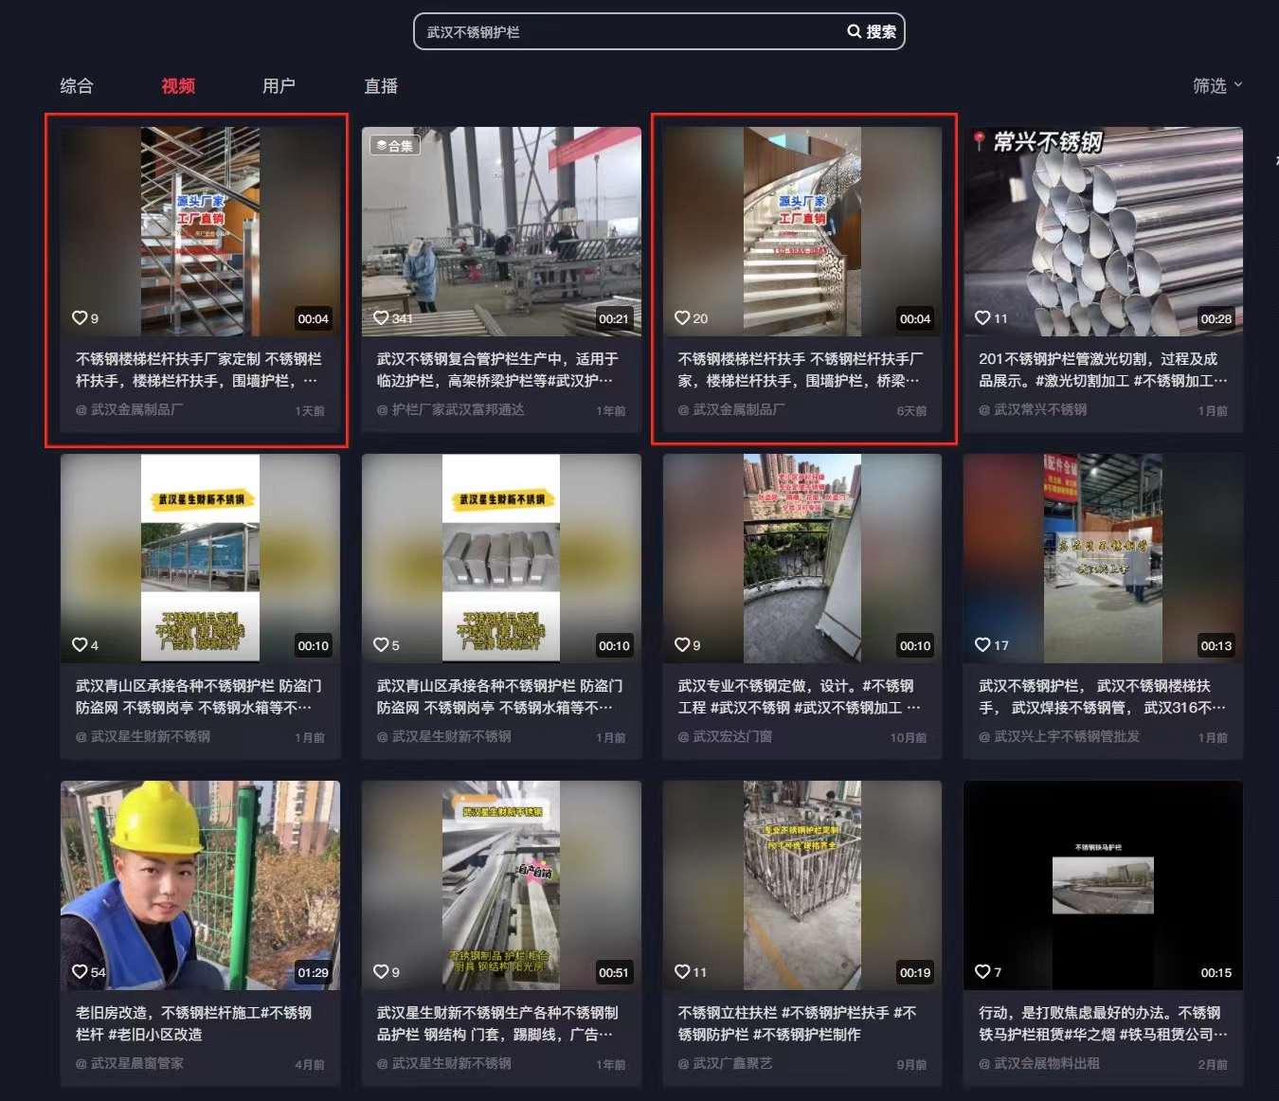Screen dimensions: 1279x1101
Task: Click heart icon on 铁马护栏 video with 7 likes
Action: pyautogui.click(x=982, y=972)
